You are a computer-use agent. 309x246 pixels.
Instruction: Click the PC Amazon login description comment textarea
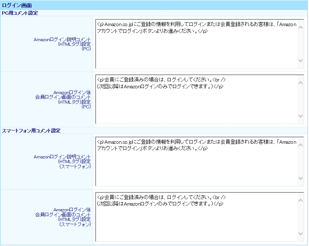tap(200, 44)
